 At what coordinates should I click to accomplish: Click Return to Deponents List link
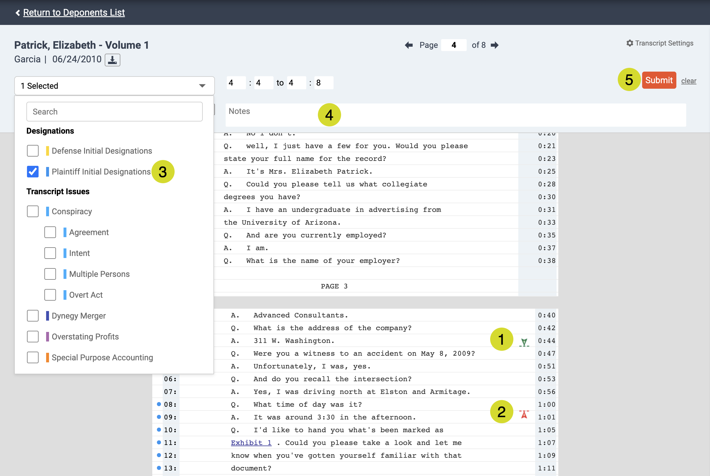74,12
